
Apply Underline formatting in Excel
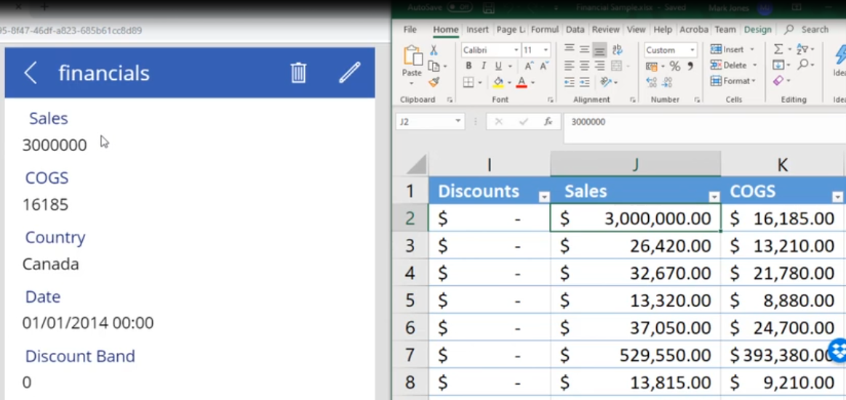[498, 65]
